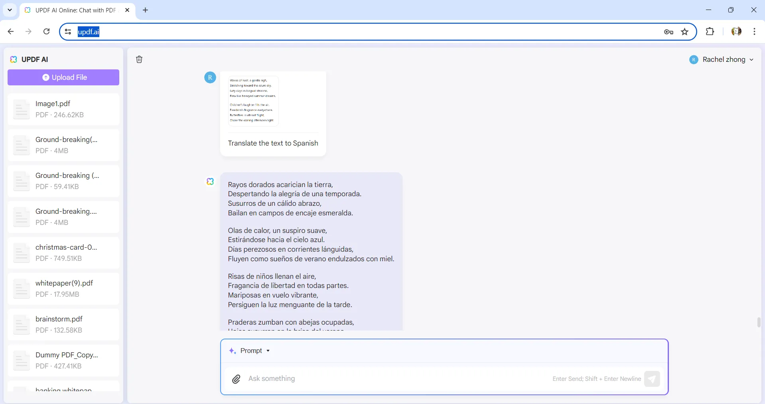
Task: Click the line "Olas de calor, un suspiro suave,"
Action: (278, 231)
